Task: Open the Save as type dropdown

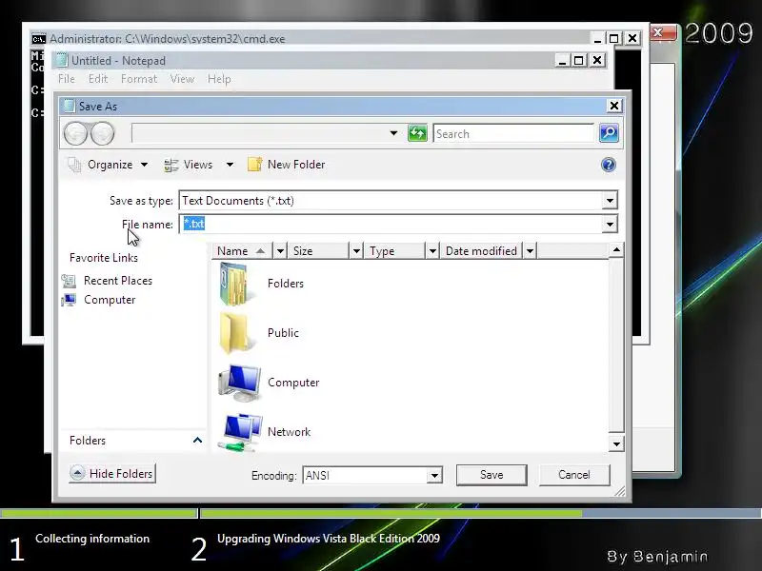Action: click(610, 201)
